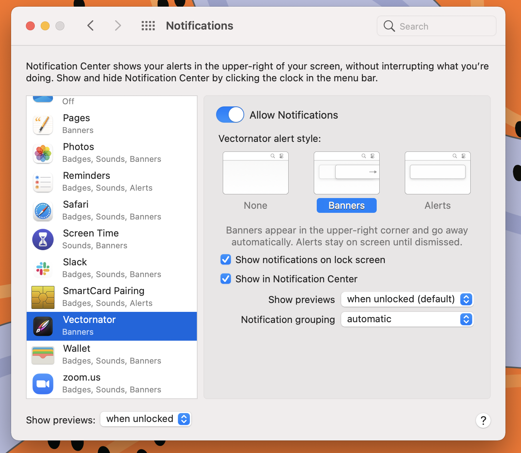Viewport: 521px width, 453px height.
Task: Select the zoom.us row name
Action: click(x=82, y=377)
